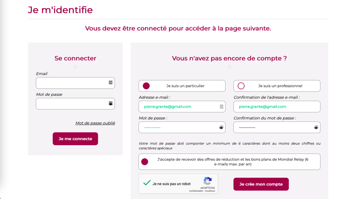Select 'Je suis un particulier'

point(146,86)
